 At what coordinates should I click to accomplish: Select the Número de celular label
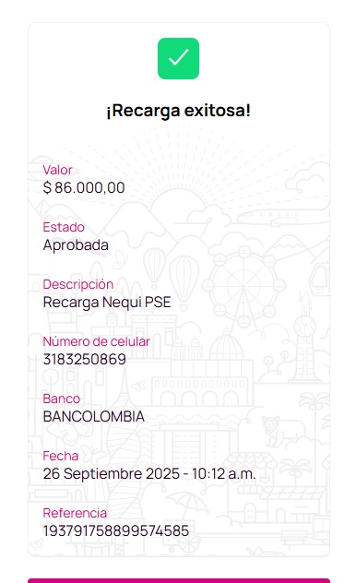(96, 341)
